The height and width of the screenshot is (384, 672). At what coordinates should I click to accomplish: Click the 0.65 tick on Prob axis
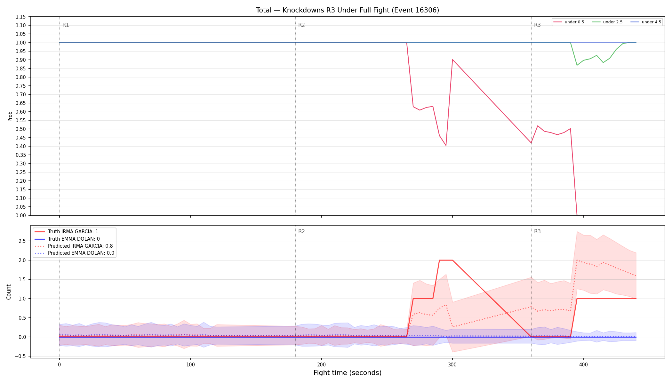point(20,103)
